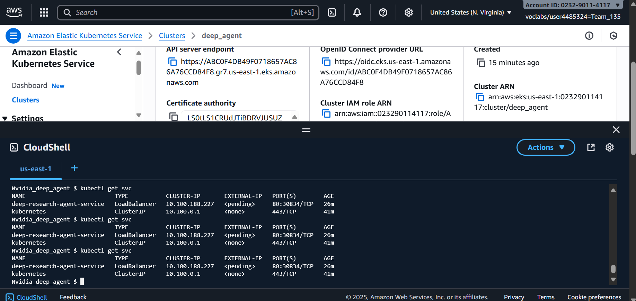Click the hexagon shield icon beside info
This screenshot has width=636, height=301.
point(613,36)
